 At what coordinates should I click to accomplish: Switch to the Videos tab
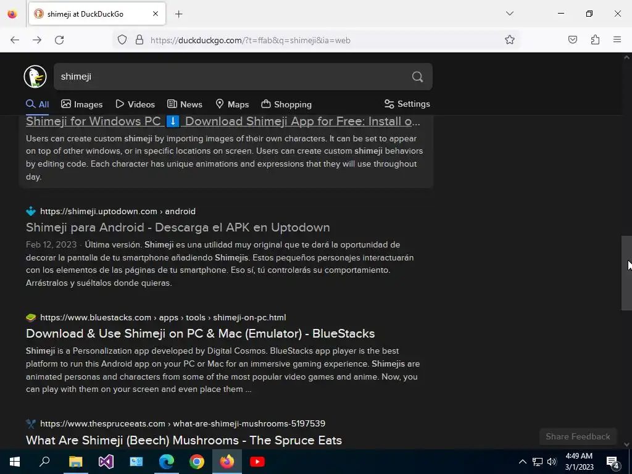135,104
